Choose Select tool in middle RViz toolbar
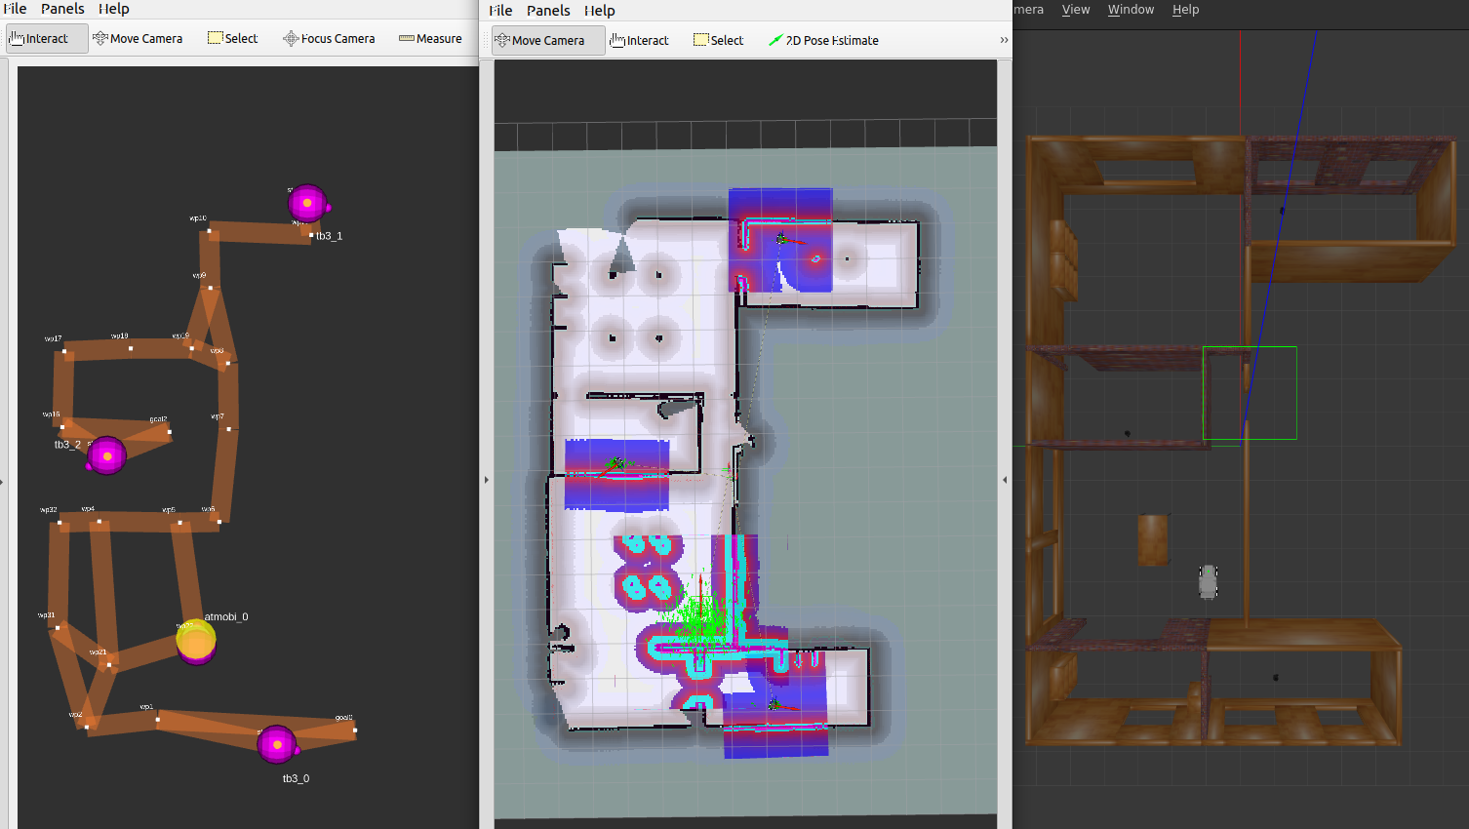This screenshot has height=829, width=1469. coord(719,41)
